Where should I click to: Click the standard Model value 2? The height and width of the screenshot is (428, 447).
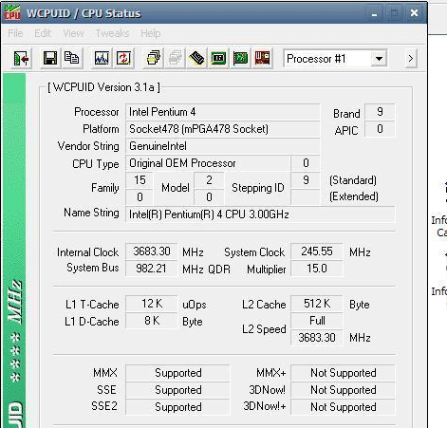coord(209,180)
